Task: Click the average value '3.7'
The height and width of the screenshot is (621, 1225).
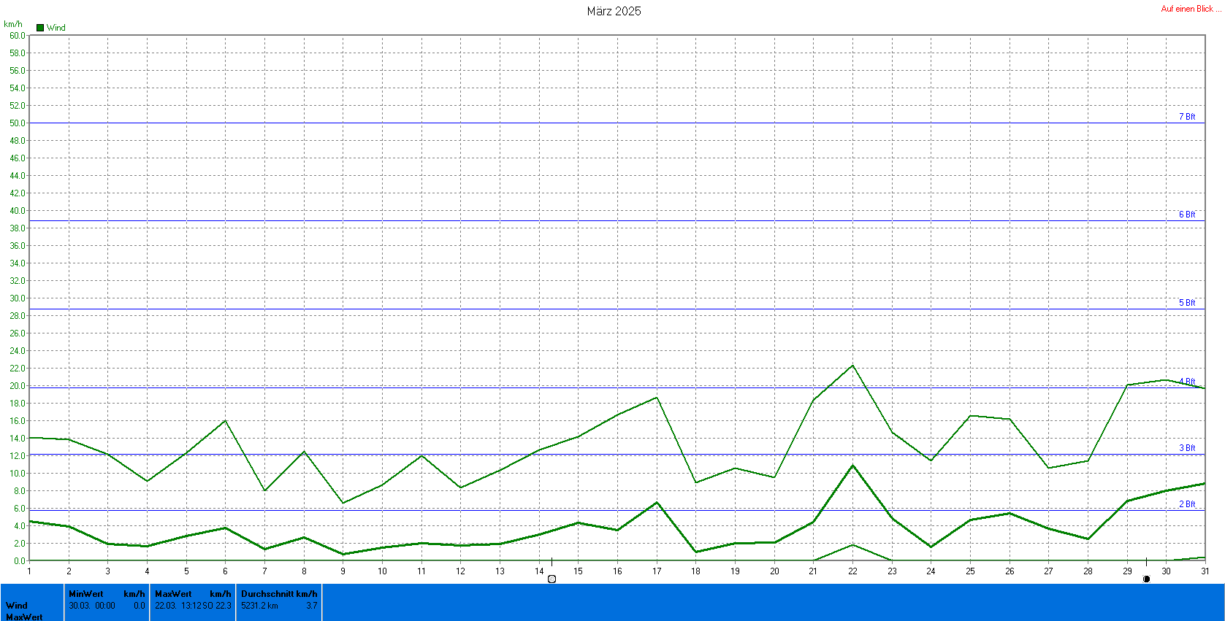Action: coord(312,606)
